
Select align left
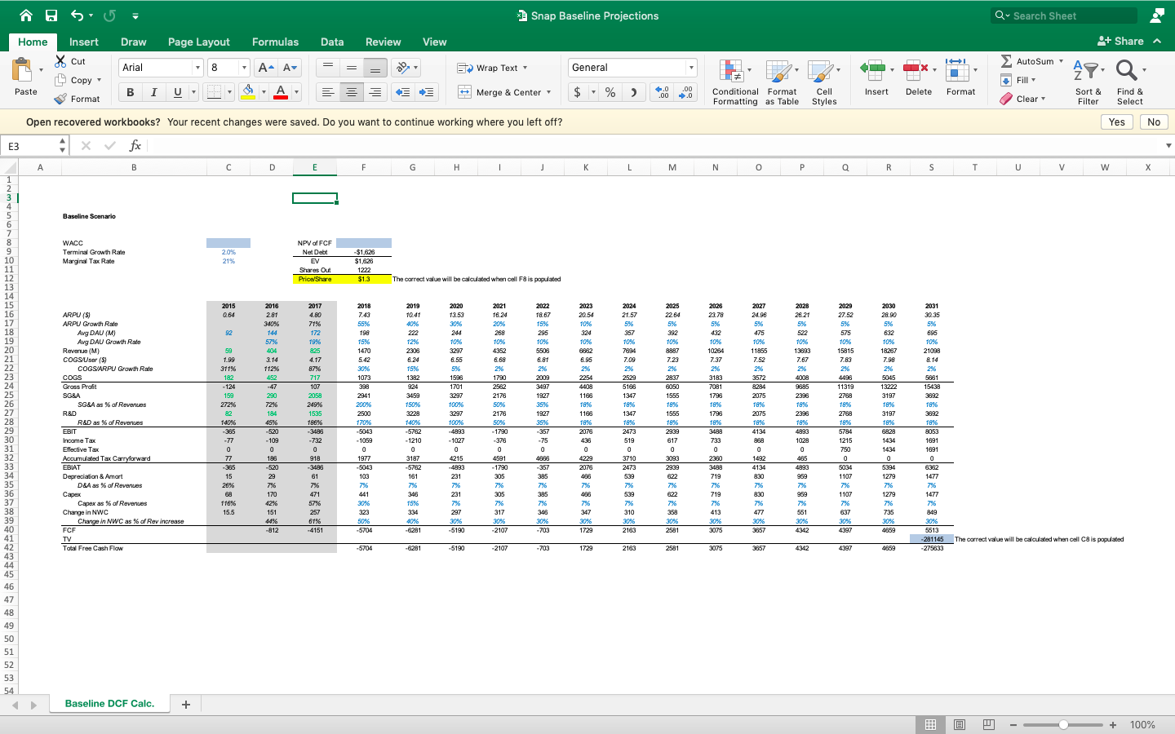328,92
